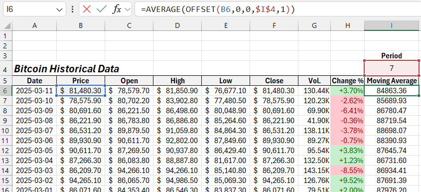421x192 pixels.
Task: Click the Period label cell
Action: tap(392, 56)
